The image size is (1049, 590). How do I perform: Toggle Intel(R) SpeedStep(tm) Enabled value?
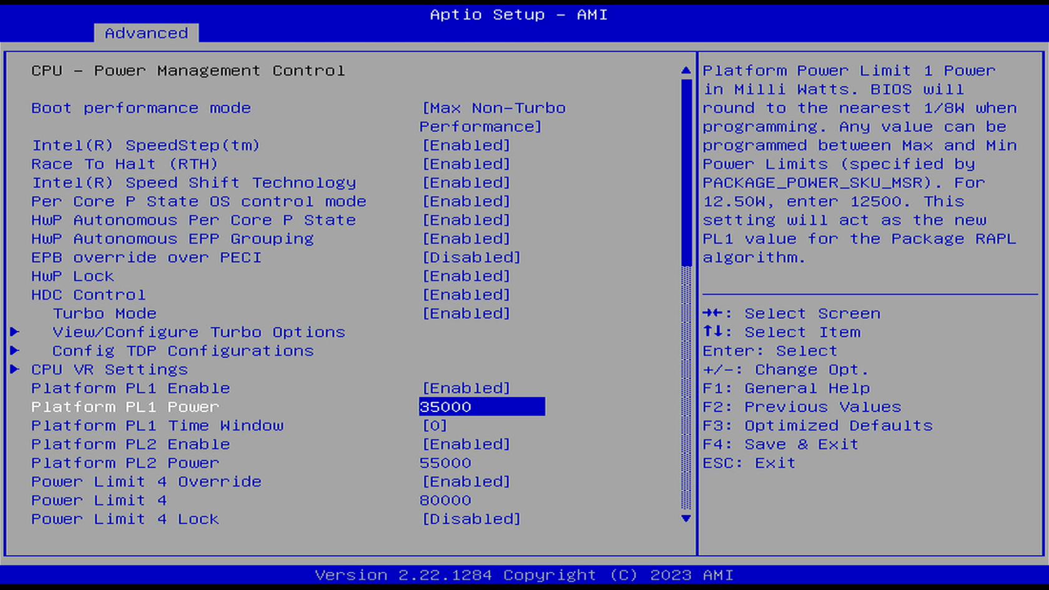tap(466, 145)
